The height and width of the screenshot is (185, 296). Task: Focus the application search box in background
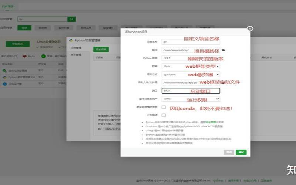pos(43,19)
